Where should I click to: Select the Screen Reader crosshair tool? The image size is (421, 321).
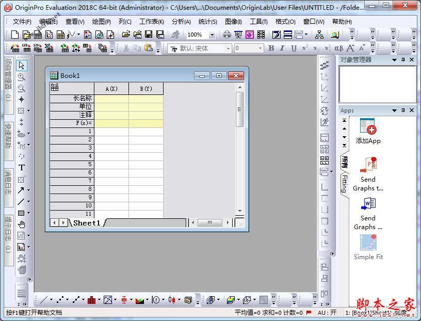click(21, 100)
